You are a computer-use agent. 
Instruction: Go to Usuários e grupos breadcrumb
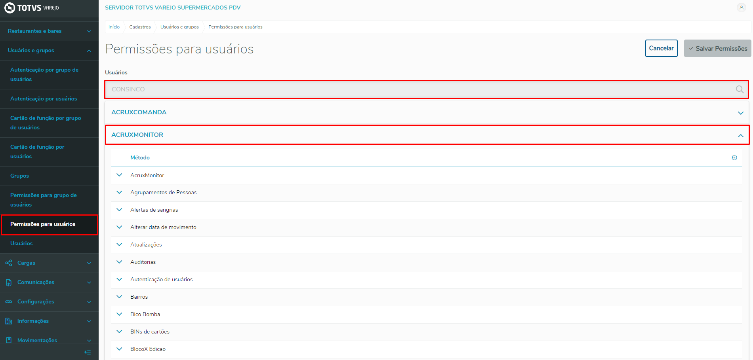[x=179, y=27]
